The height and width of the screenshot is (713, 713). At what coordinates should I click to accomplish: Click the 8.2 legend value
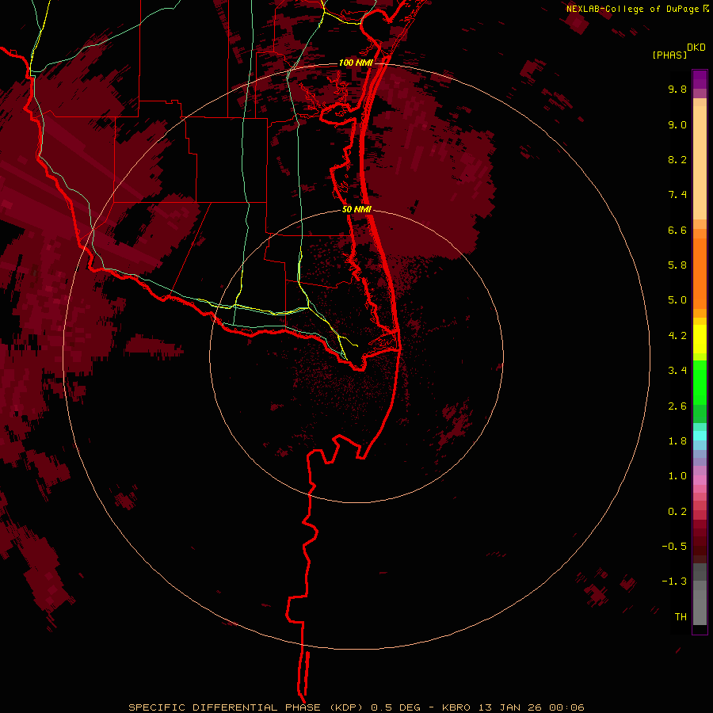[x=677, y=159]
